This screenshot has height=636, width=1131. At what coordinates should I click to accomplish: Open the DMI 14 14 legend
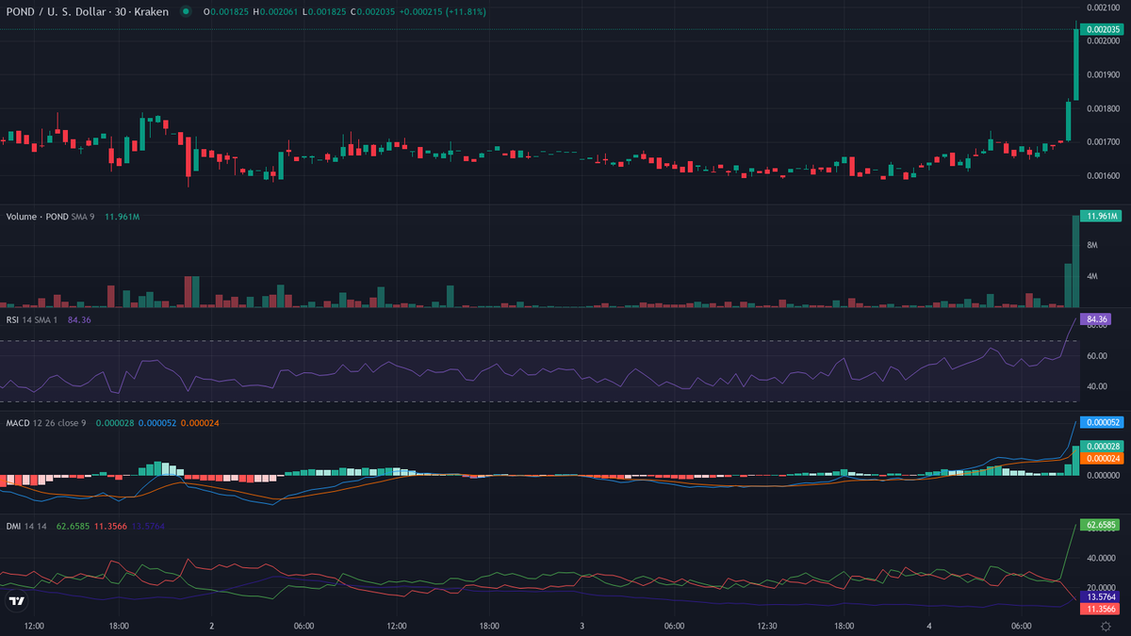[x=28, y=525]
